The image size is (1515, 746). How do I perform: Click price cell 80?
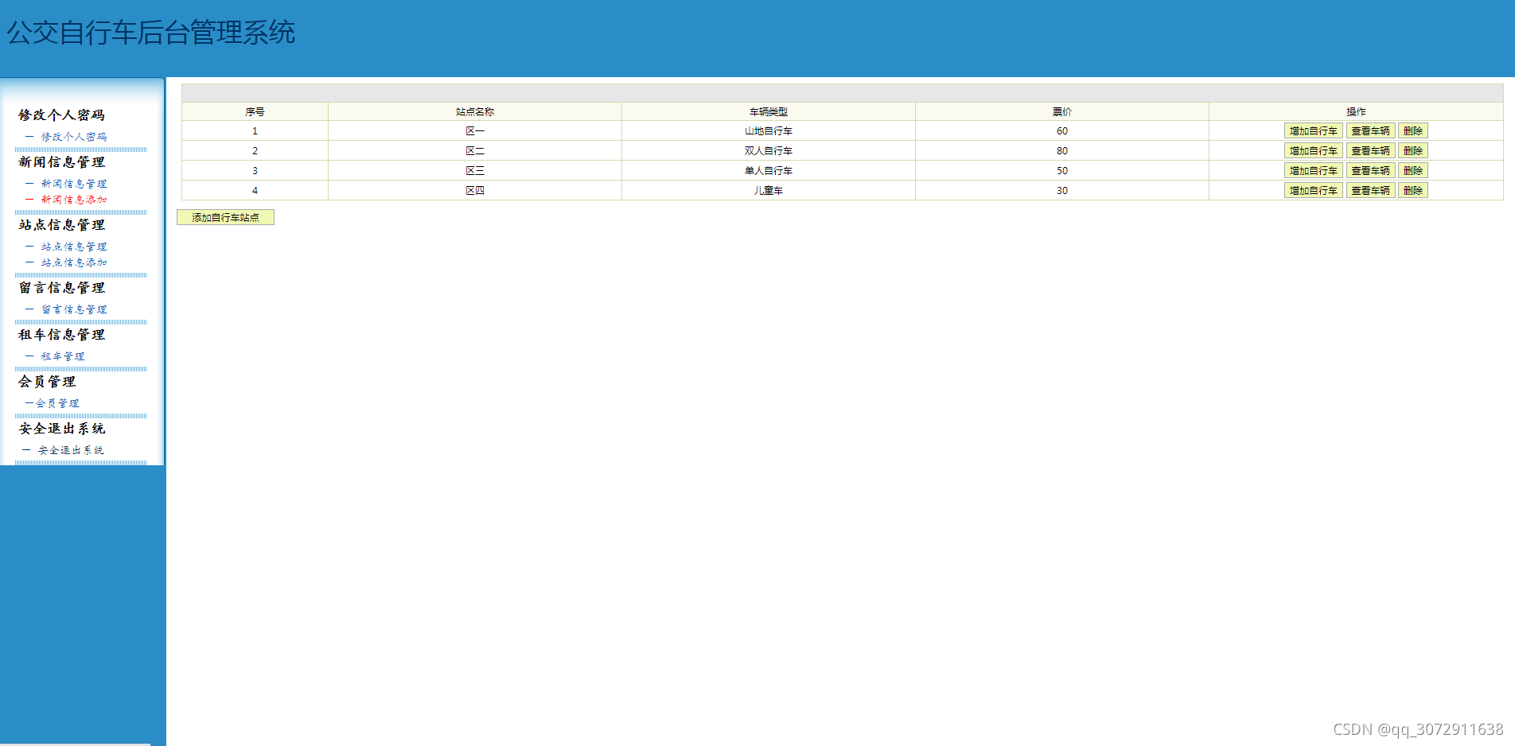click(x=1062, y=150)
